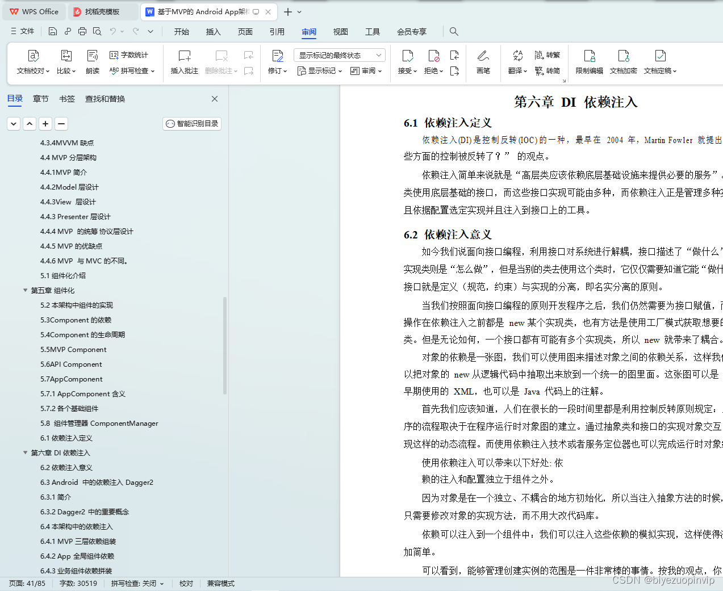Click the minus button in outline pane
This screenshot has height=591, width=723.
click(61, 123)
